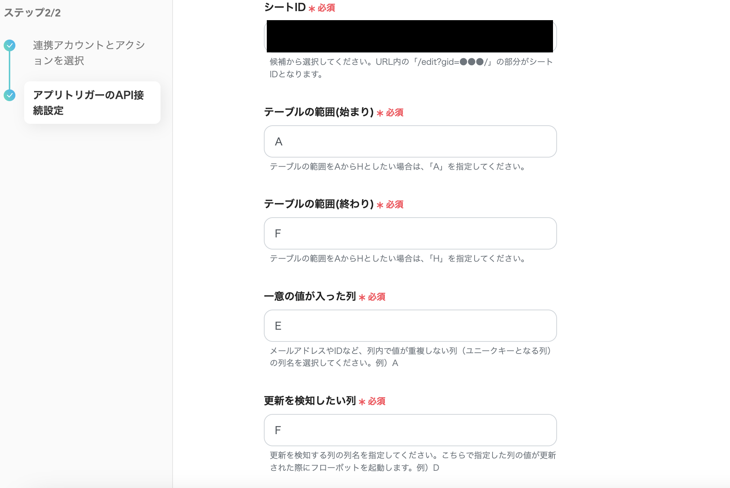The width and height of the screenshot is (730, 488).
Task: Click the シートID help text about /edit?gid=
Action: pos(410,68)
